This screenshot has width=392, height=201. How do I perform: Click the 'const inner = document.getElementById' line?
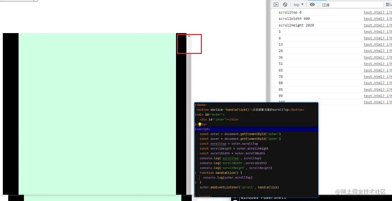click(240, 139)
